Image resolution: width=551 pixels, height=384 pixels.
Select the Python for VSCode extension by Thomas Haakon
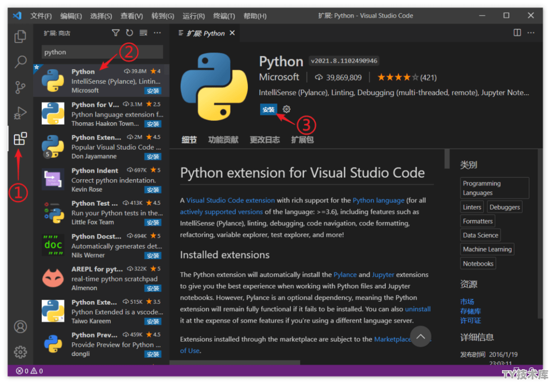[x=101, y=114]
